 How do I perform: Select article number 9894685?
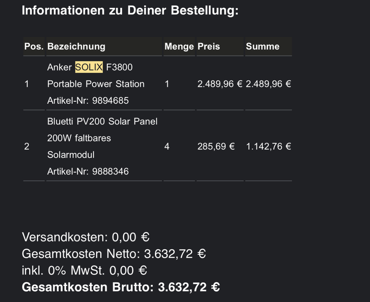coord(88,100)
